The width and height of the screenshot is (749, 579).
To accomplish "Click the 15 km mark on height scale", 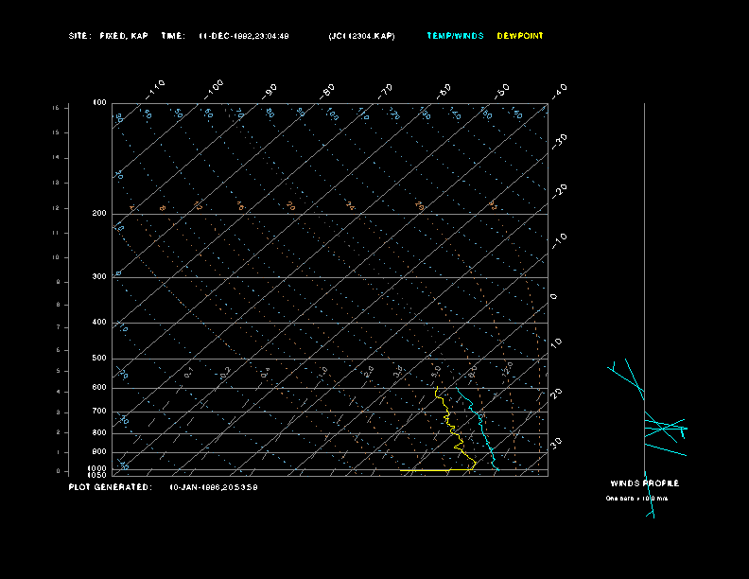I will point(56,132).
